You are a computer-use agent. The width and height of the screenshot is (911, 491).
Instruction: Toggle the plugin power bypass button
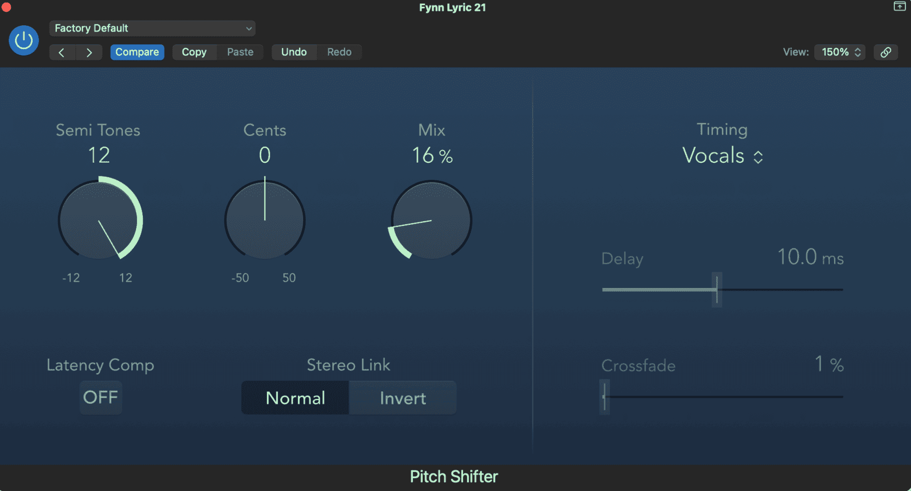[24, 40]
